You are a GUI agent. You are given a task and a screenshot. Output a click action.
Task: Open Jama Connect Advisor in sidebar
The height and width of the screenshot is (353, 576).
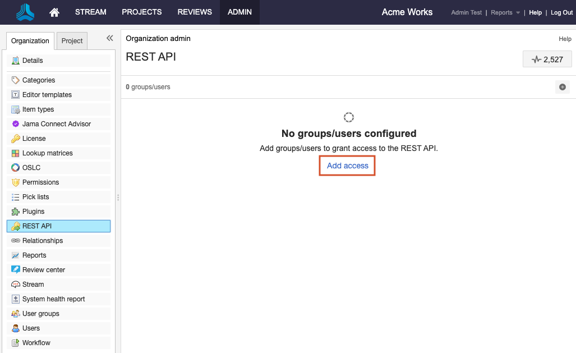tap(56, 124)
